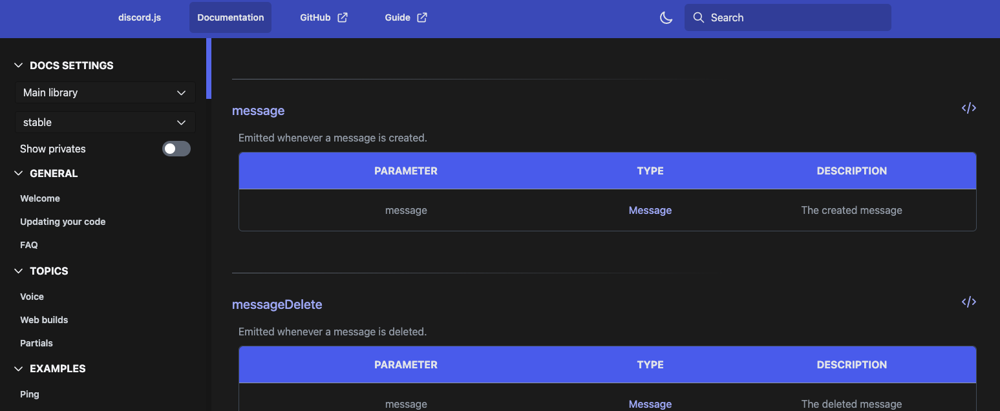Open the stable version dropdown

pos(104,122)
